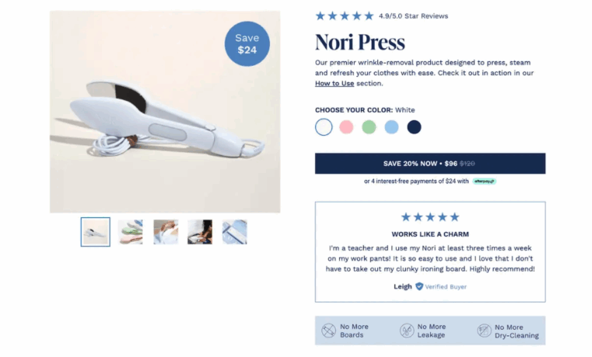This screenshot has width=592, height=357.
Task: Click the star rating above the product title
Action: coord(345,16)
